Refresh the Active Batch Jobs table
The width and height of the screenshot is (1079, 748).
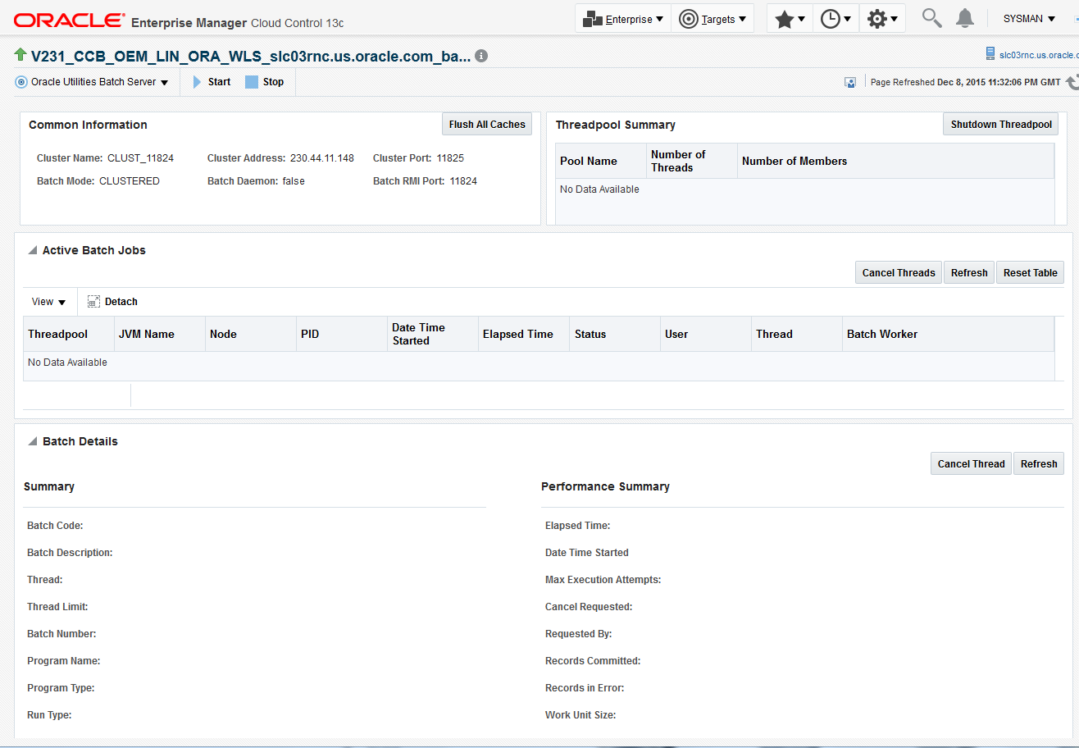(x=969, y=272)
